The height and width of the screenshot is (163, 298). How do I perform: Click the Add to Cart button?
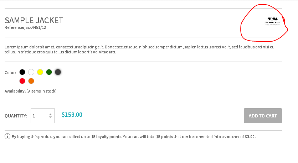tap(263, 116)
